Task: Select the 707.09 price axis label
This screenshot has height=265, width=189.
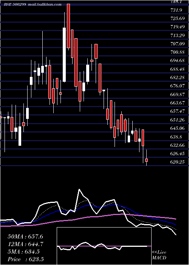Action: (177, 44)
